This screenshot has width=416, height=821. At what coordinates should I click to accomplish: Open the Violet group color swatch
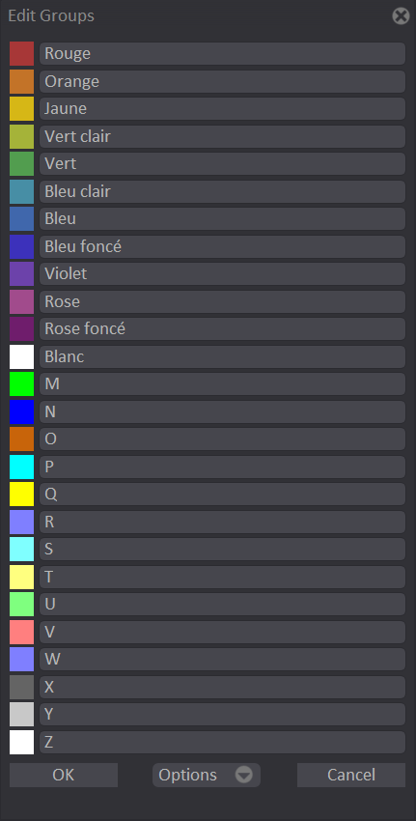[x=21, y=274]
